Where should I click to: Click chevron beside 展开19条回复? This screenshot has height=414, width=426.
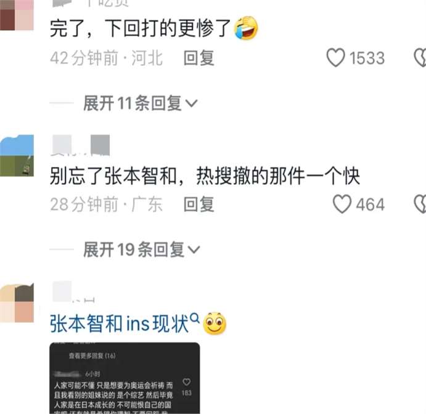pyautogui.click(x=194, y=250)
